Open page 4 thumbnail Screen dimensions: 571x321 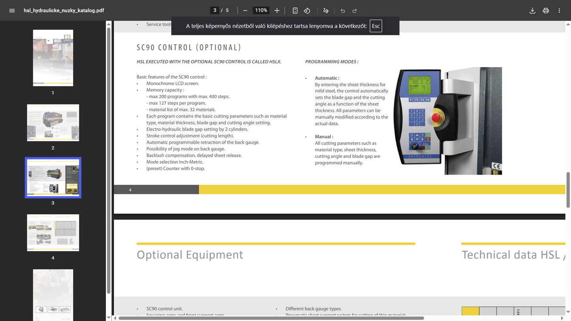53,233
